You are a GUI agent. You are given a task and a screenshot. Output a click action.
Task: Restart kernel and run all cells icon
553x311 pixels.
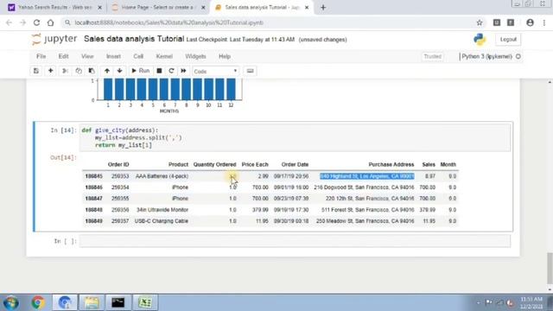pyautogui.click(x=183, y=71)
